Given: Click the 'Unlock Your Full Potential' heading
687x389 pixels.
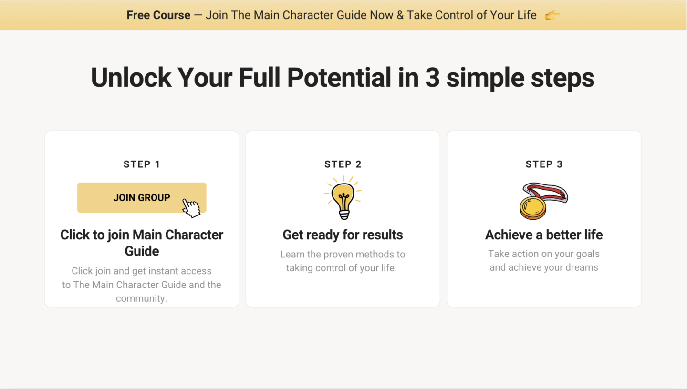Looking at the screenshot, I should tap(343, 77).
